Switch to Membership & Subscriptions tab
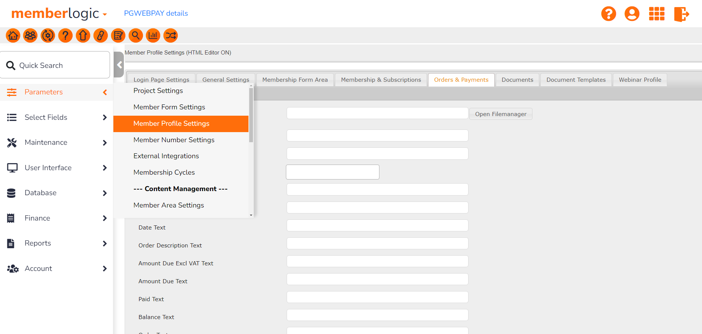Screen dimensions: 702x334 click(381, 80)
